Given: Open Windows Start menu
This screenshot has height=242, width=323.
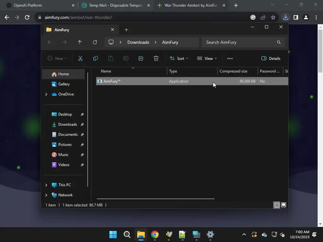Looking at the screenshot, I should pos(113,234).
